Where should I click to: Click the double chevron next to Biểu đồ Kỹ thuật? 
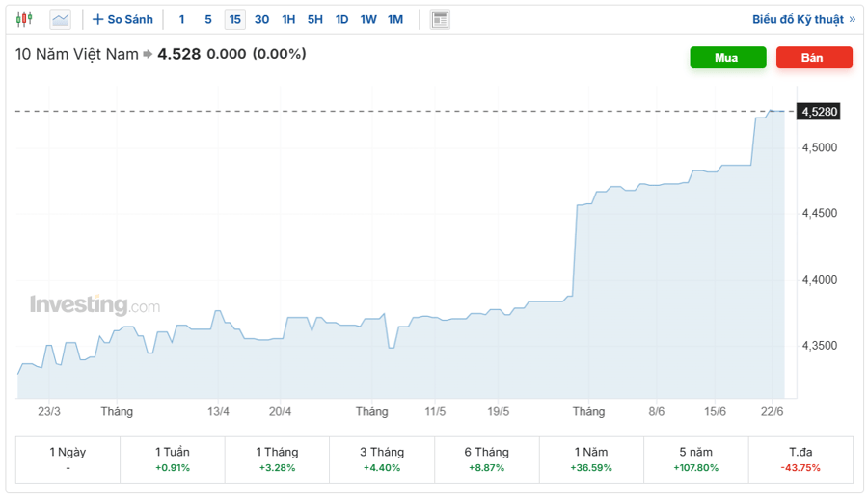click(852, 19)
